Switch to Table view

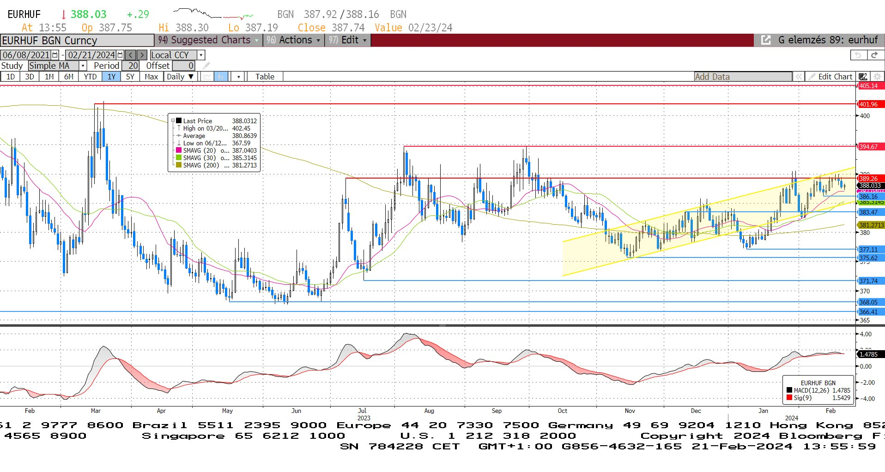(x=265, y=77)
